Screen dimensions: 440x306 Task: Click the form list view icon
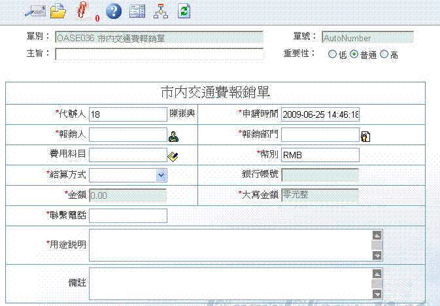pyautogui.click(x=137, y=10)
